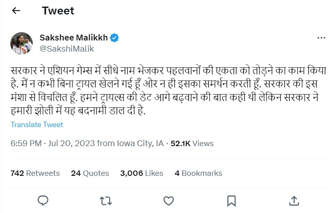Click the blue verified badge
Image resolution: width=334 pixels, height=213 pixels.
[115, 38]
